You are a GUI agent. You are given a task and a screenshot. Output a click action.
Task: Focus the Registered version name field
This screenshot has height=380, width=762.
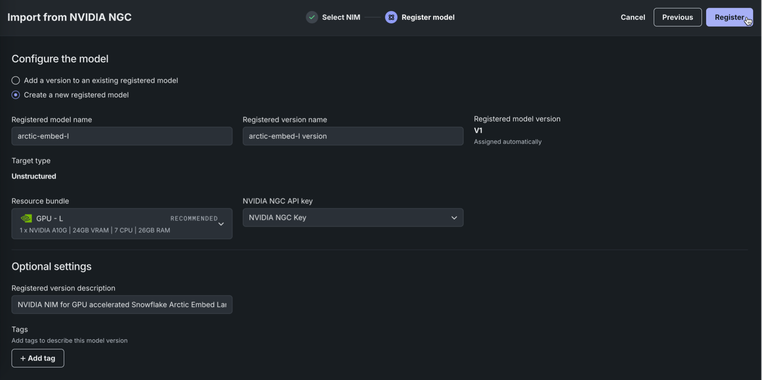click(x=353, y=136)
